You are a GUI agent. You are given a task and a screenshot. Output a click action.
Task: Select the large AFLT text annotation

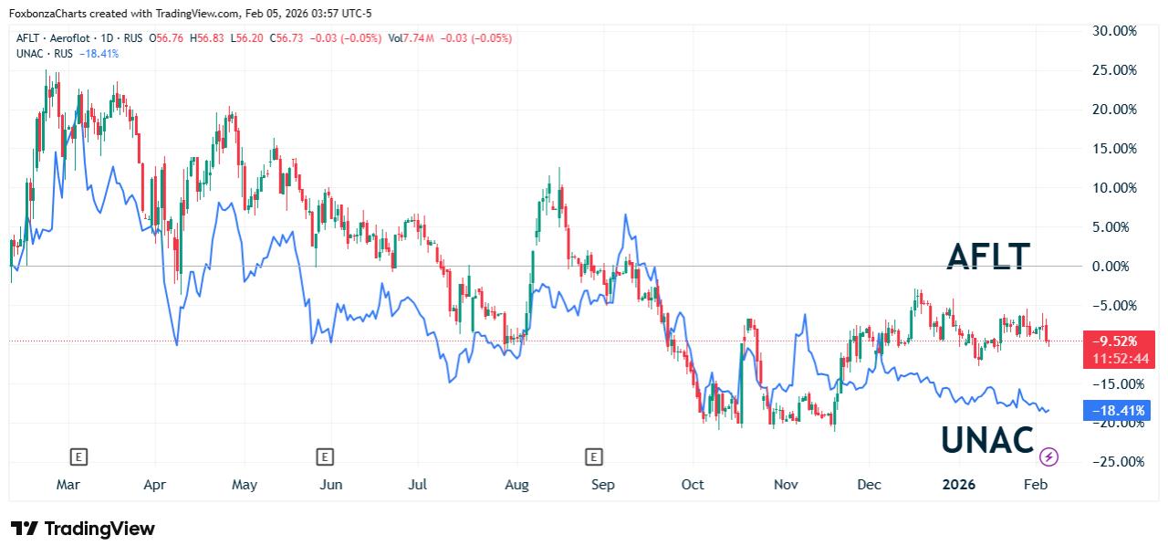pos(988,257)
